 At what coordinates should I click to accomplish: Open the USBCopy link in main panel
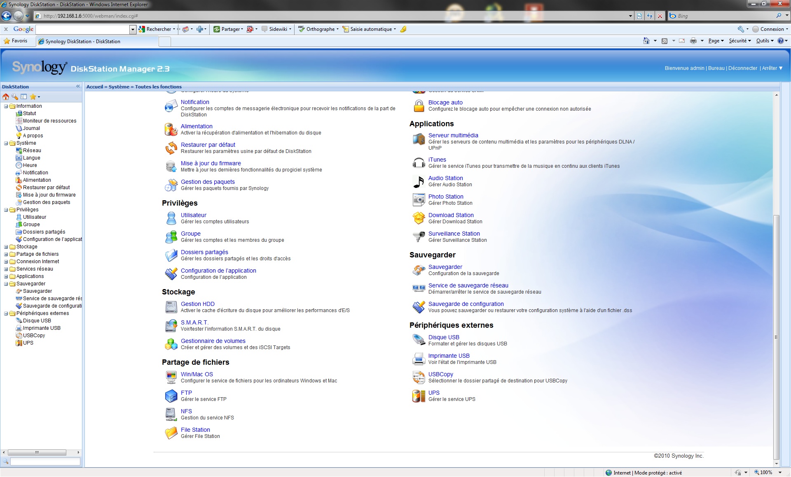click(x=440, y=374)
